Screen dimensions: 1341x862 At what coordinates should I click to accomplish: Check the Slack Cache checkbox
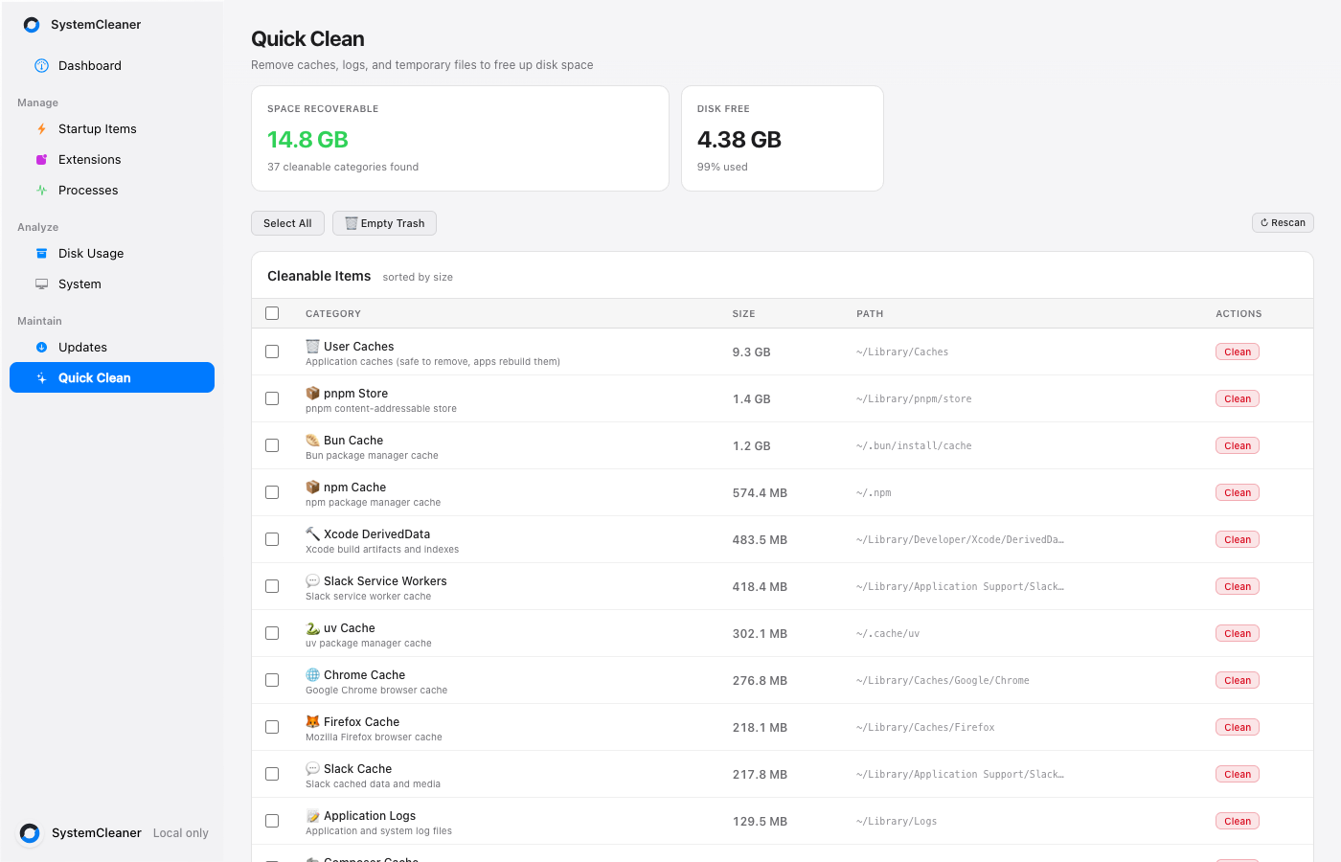point(272,774)
